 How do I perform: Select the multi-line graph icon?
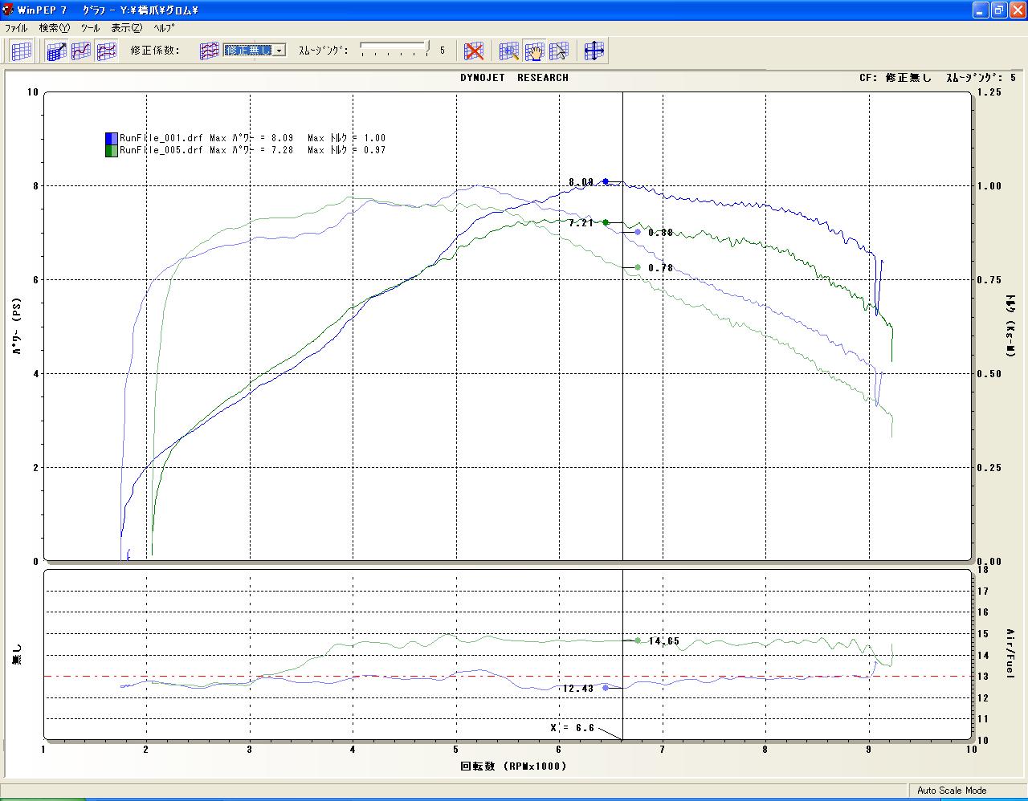pyautogui.click(x=106, y=51)
